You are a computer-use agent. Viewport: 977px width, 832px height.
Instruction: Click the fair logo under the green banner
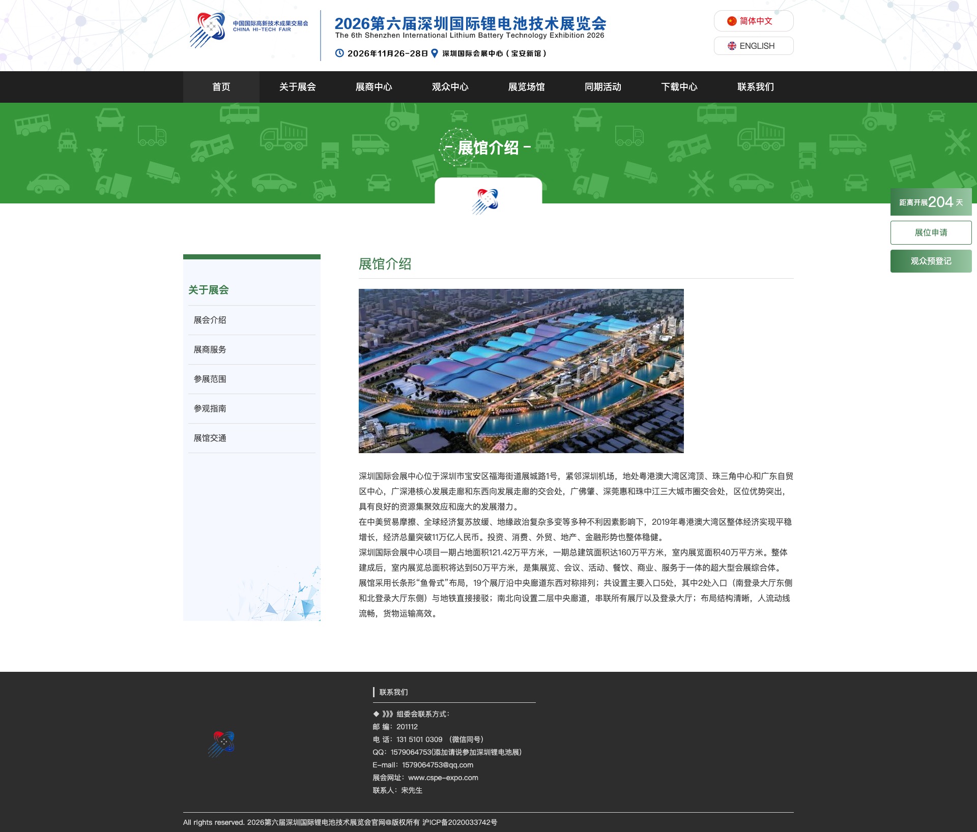click(485, 201)
